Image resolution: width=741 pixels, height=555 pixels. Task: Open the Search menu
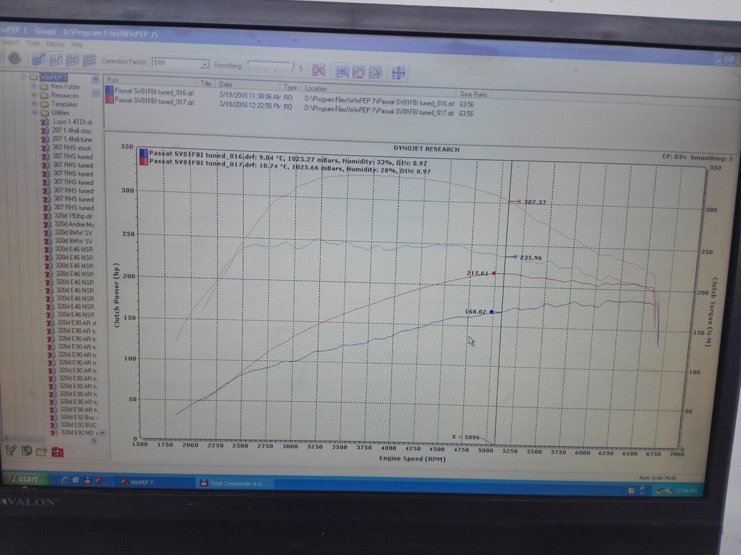pyautogui.click(x=10, y=42)
